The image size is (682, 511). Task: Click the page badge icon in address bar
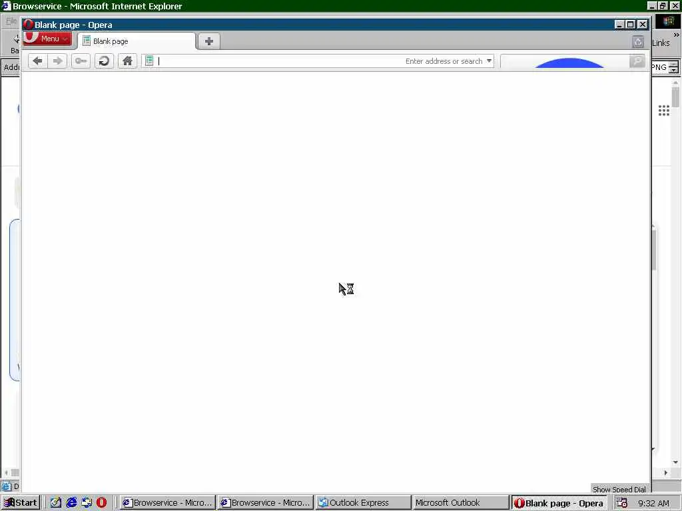tap(149, 61)
